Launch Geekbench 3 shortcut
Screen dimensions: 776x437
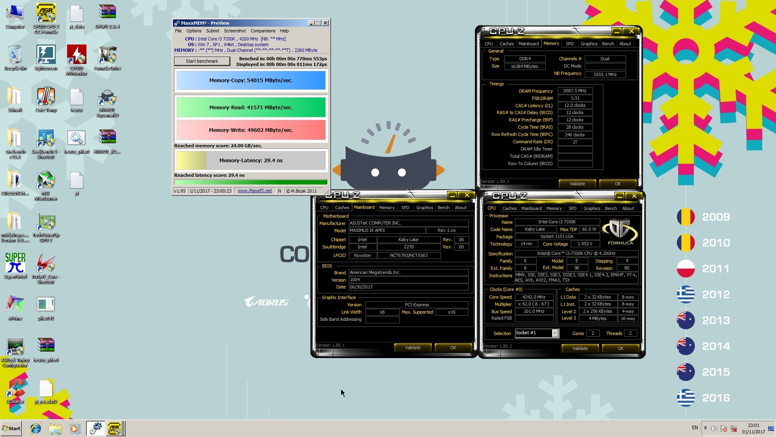click(x=46, y=144)
